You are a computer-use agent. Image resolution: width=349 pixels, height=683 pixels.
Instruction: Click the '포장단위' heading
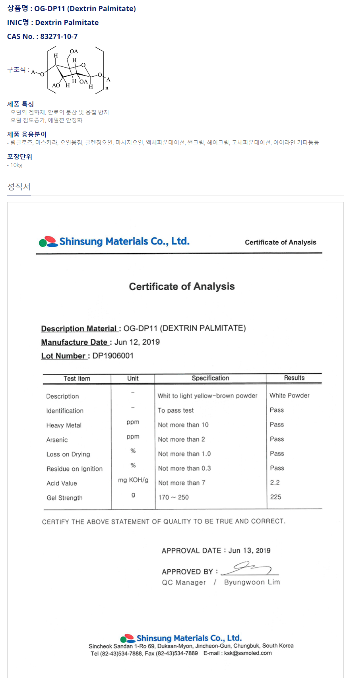[x=20, y=157]
